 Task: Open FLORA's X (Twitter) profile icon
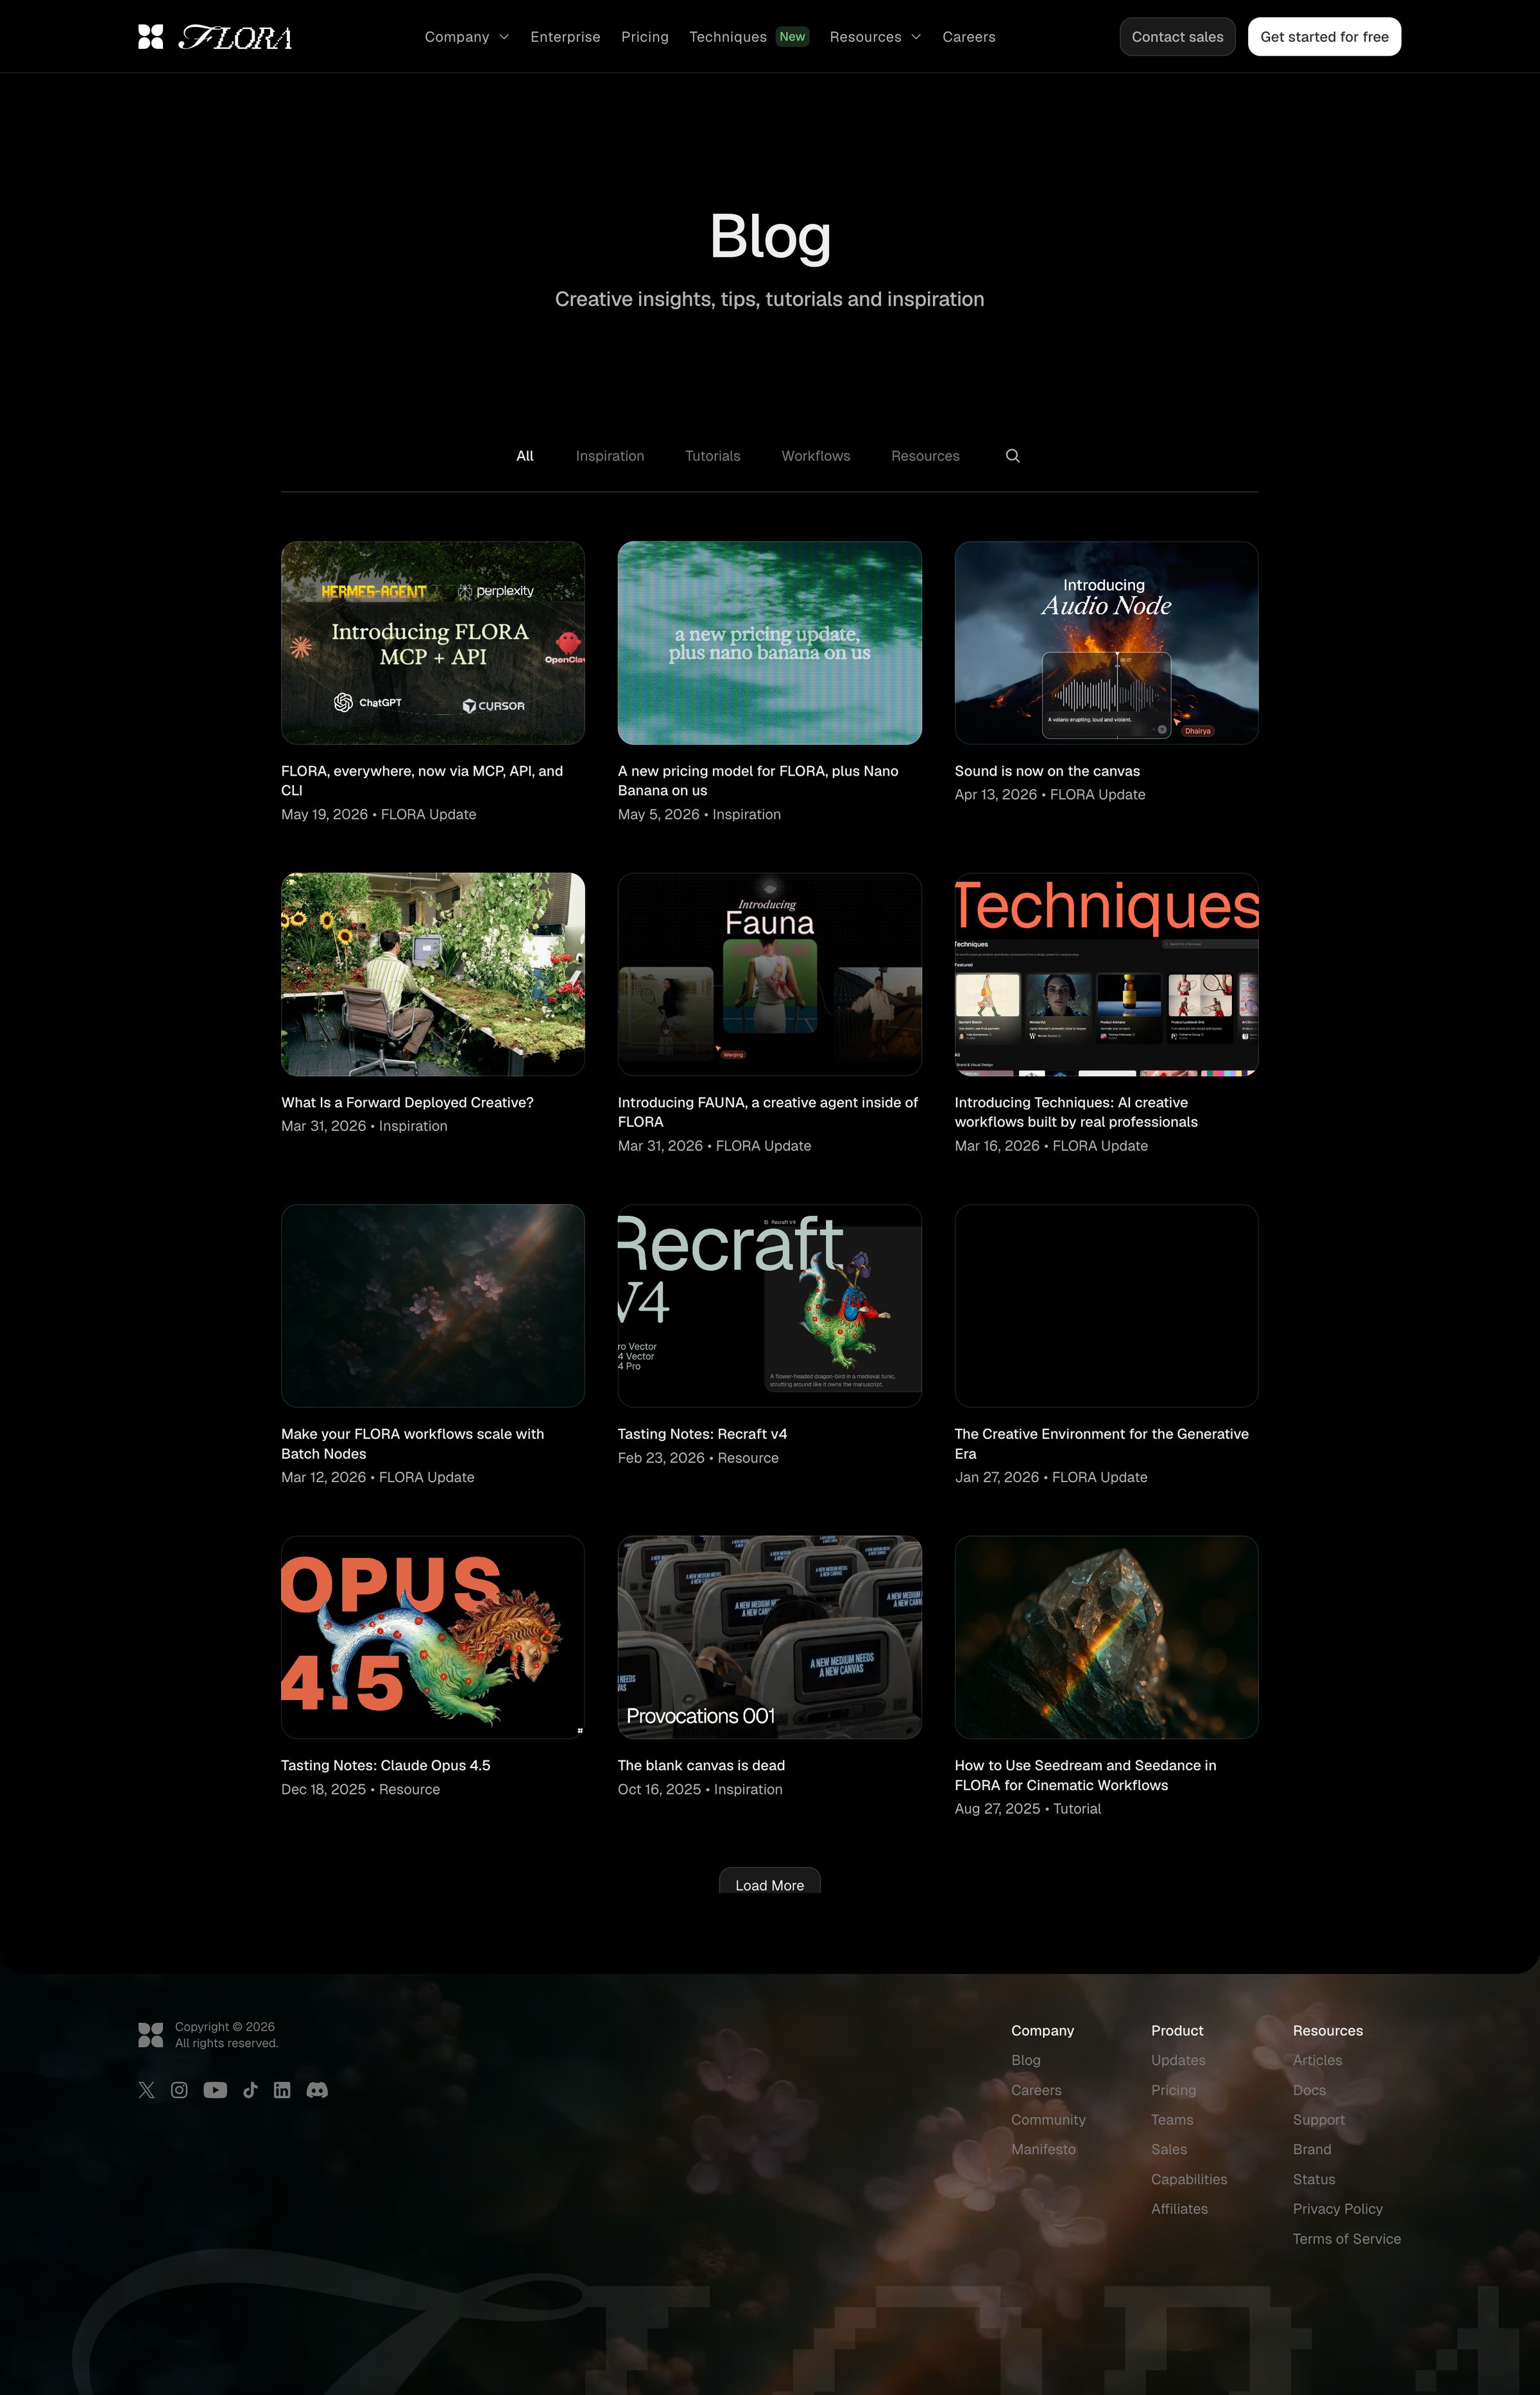[x=147, y=2090]
